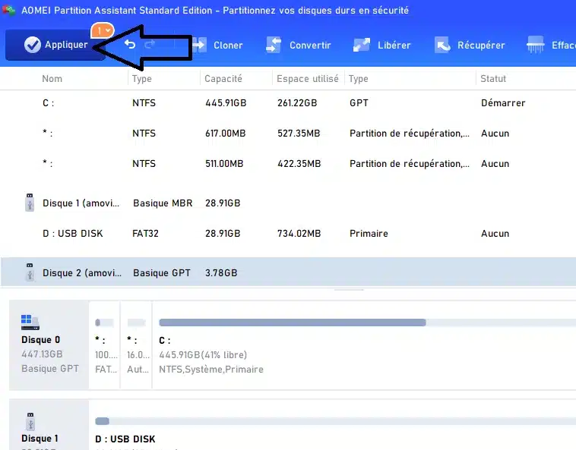The image size is (576, 450).
Task: Open the Libérer tool icon
Action: click(362, 45)
